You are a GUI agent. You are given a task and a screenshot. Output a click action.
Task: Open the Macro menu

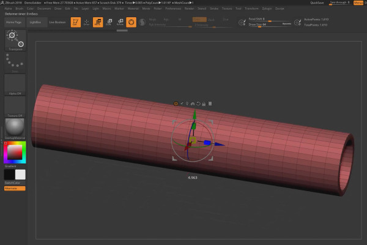point(106,9)
